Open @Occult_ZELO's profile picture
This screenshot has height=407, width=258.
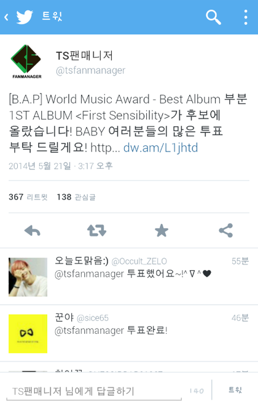click(28, 277)
